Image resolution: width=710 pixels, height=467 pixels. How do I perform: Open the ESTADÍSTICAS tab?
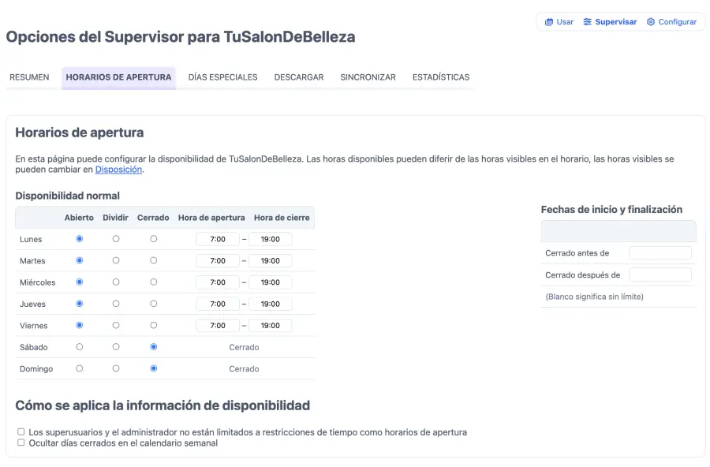[x=440, y=77]
